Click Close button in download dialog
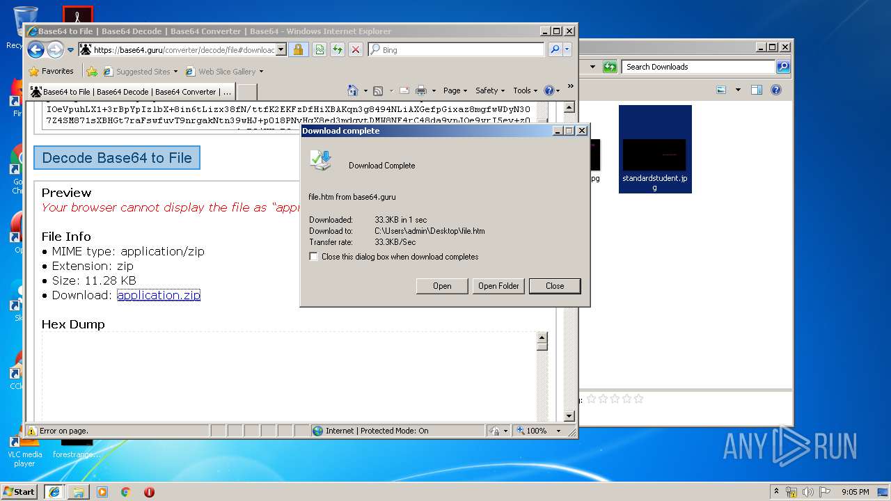 pyautogui.click(x=555, y=286)
